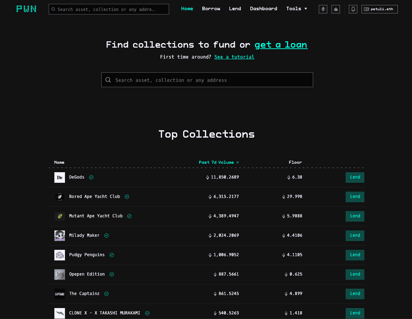Open the 'See a tutorial' link
The width and height of the screenshot is (412, 319).
(234, 57)
